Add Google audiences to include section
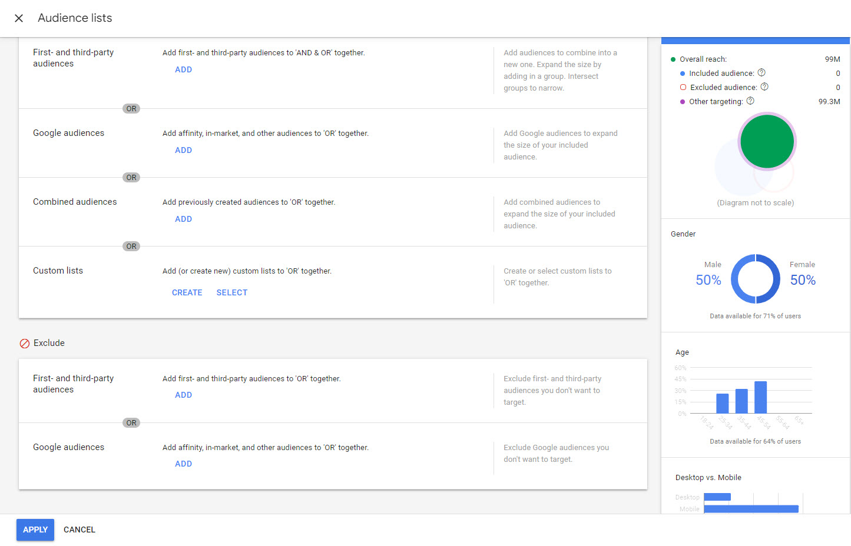 click(x=183, y=150)
